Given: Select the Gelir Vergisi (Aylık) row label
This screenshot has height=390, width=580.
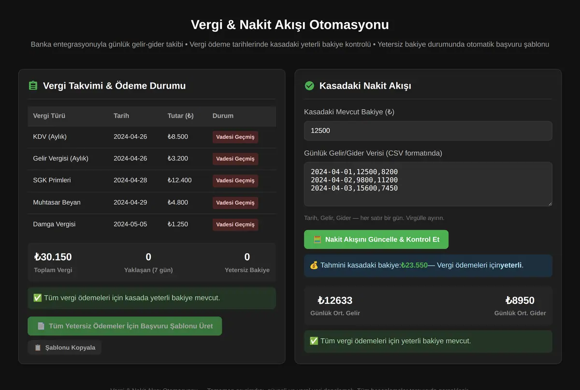Looking at the screenshot, I should tap(61, 159).
